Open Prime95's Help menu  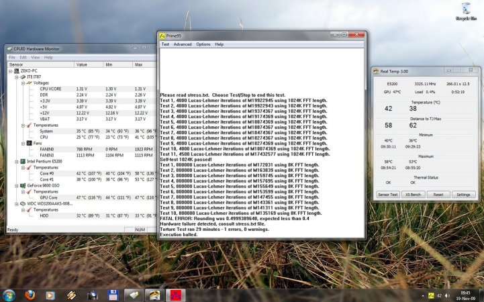219,44
